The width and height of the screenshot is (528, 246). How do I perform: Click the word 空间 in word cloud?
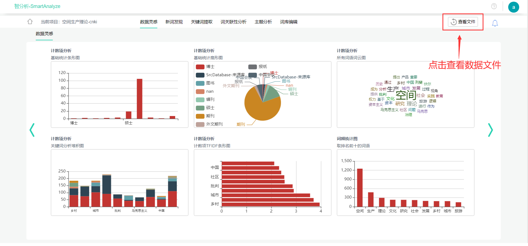click(406, 95)
